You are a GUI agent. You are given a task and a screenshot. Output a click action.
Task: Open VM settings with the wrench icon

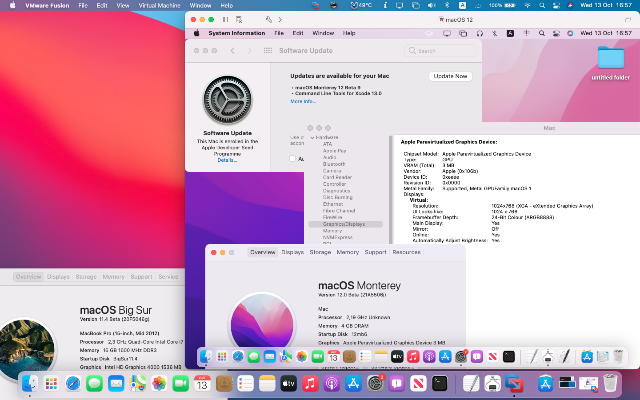click(x=268, y=20)
